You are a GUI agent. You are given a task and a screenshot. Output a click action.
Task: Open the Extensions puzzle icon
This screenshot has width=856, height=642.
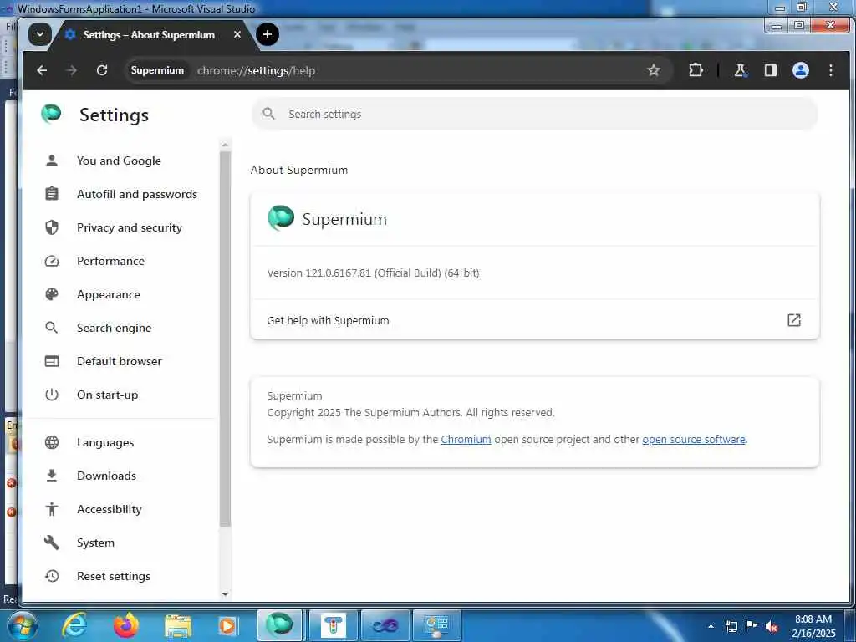696,70
